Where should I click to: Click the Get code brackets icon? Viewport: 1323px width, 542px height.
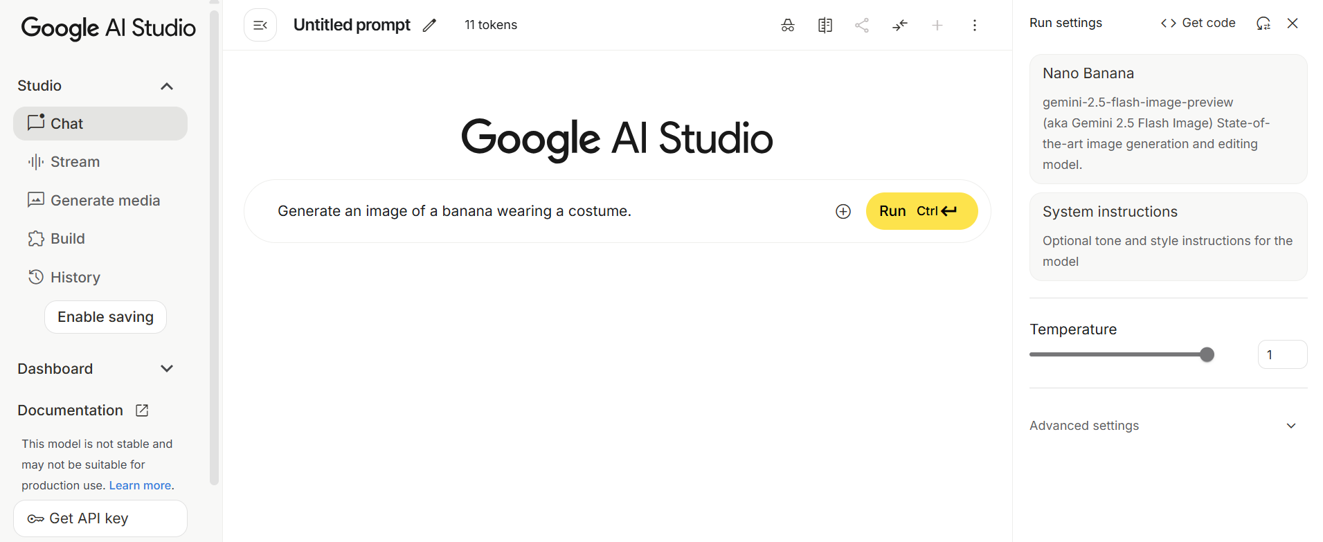[x=1169, y=24]
